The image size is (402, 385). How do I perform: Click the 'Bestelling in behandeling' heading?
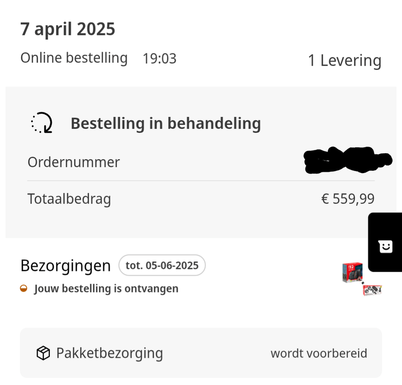coord(165,123)
